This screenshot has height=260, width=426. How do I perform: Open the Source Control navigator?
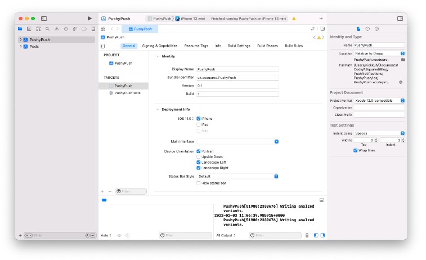pyautogui.click(x=29, y=29)
